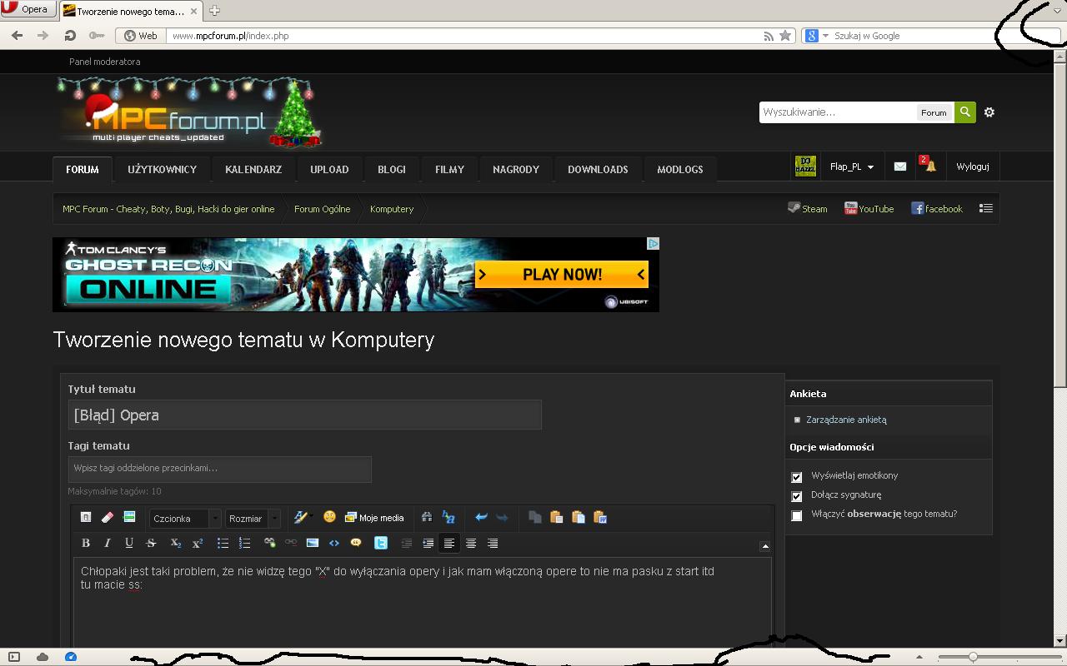Click the Moje media button
This screenshot has width=1067, height=666.
point(374,518)
